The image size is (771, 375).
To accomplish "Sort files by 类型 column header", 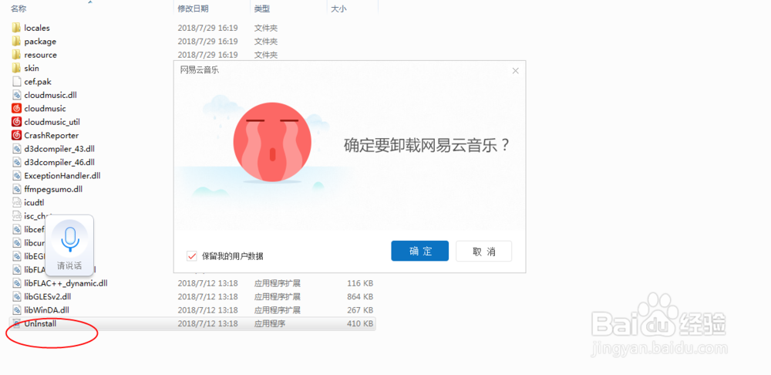I will point(261,8).
